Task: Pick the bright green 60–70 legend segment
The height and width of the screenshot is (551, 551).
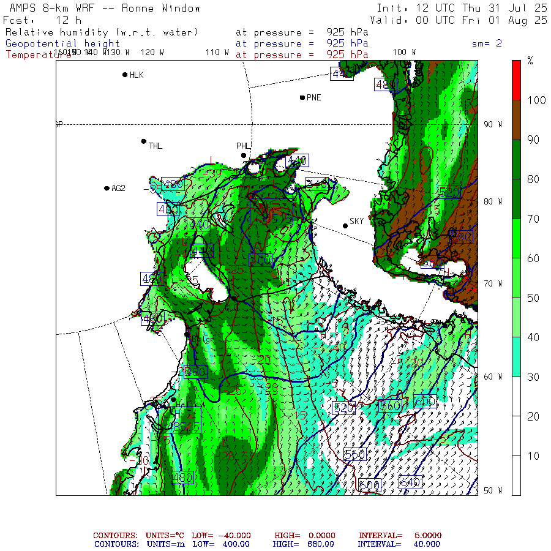Action: [x=516, y=239]
